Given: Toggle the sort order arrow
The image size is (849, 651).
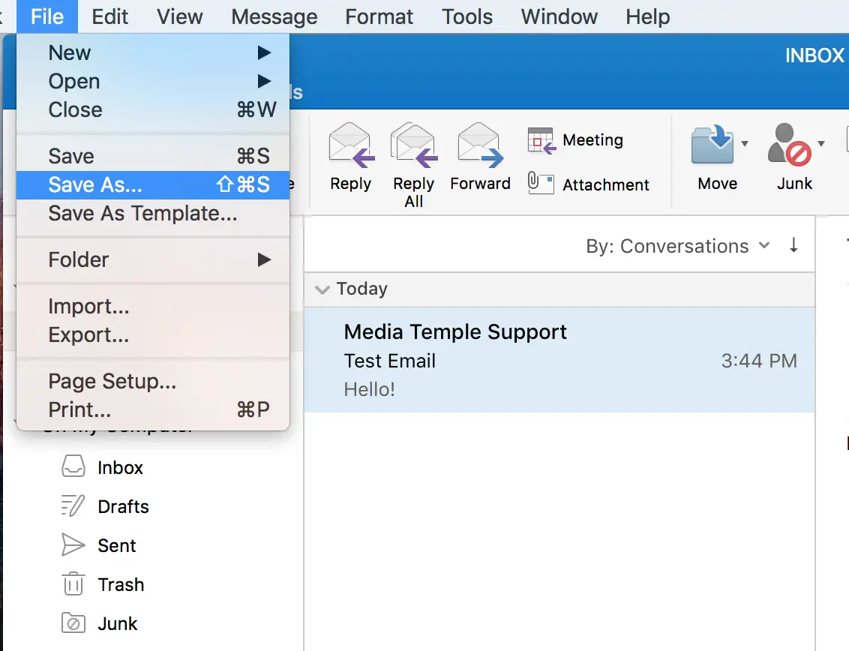Looking at the screenshot, I should [x=793, y=245].
